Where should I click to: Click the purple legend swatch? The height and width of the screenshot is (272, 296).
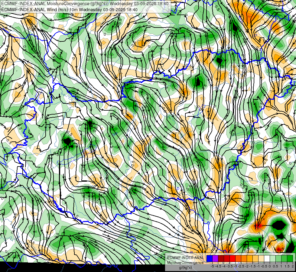[215, 258]
